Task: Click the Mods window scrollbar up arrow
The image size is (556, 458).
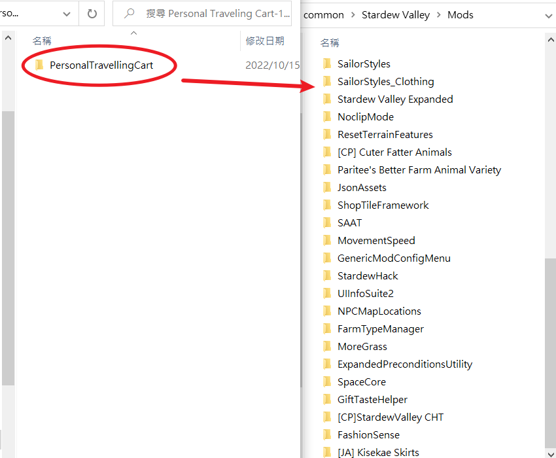Action: (550, 39)
